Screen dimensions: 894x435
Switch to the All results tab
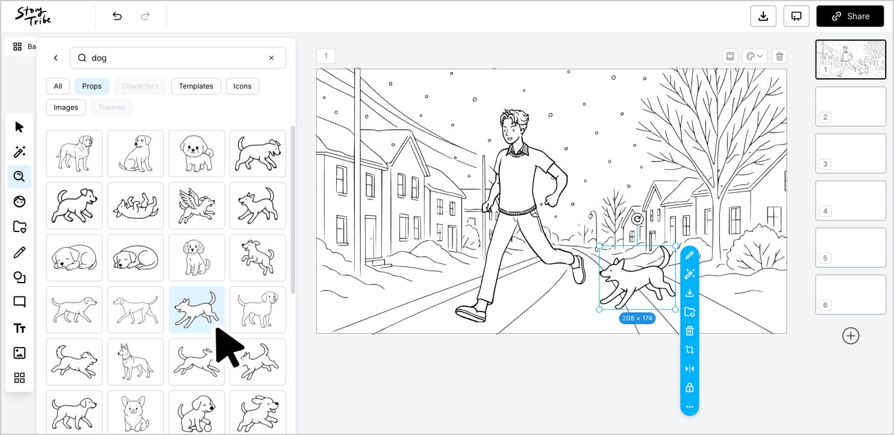[58, 86]
